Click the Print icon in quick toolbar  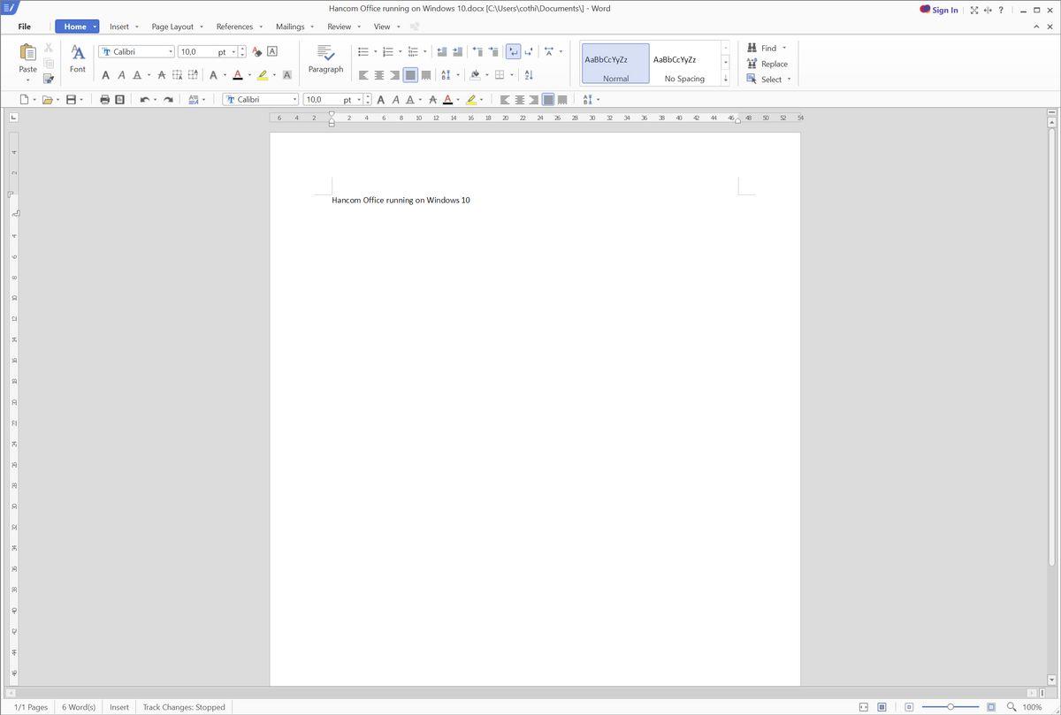(x=104, y=100)
